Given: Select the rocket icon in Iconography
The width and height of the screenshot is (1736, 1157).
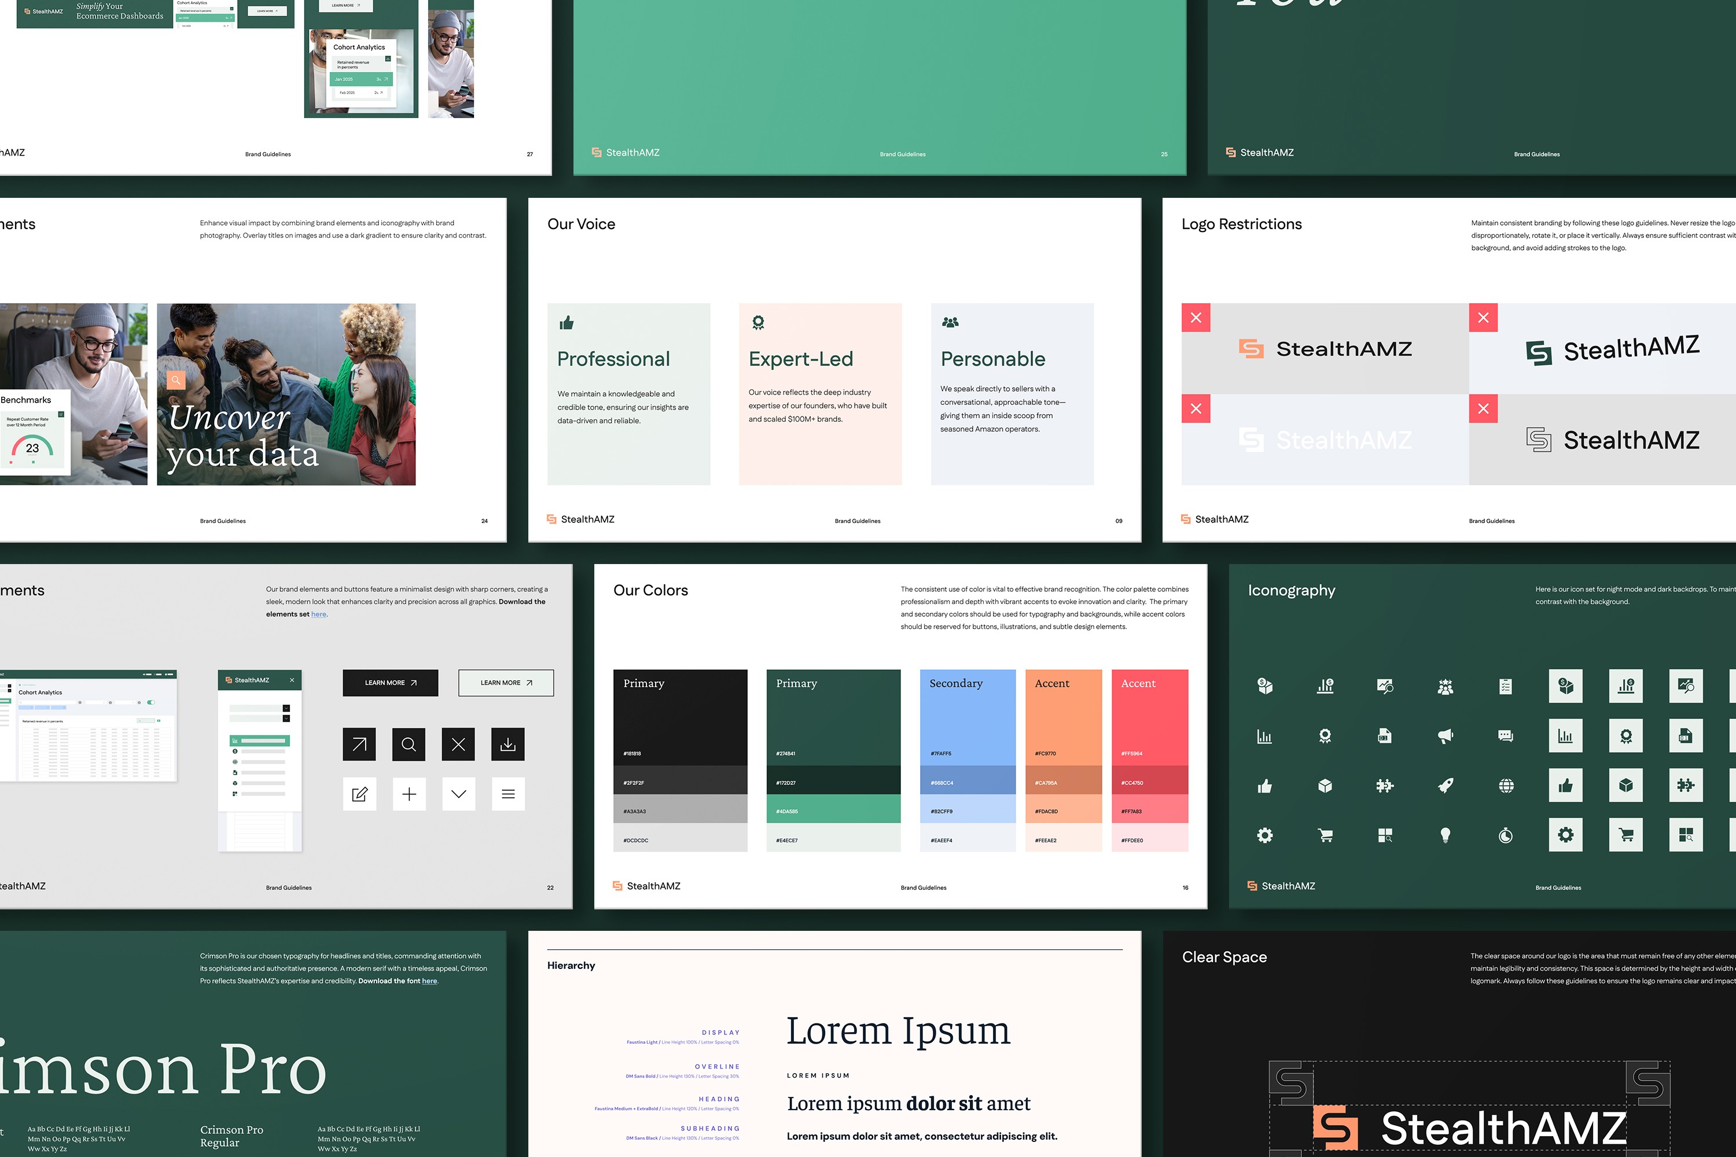Looking at the screenshot, I should click(x=1445, y=785).
